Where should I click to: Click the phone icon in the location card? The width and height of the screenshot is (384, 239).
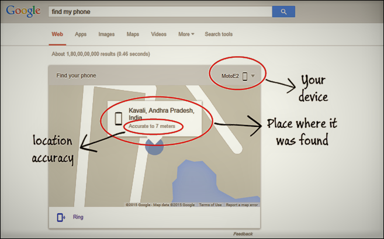(x=119, y=119)
